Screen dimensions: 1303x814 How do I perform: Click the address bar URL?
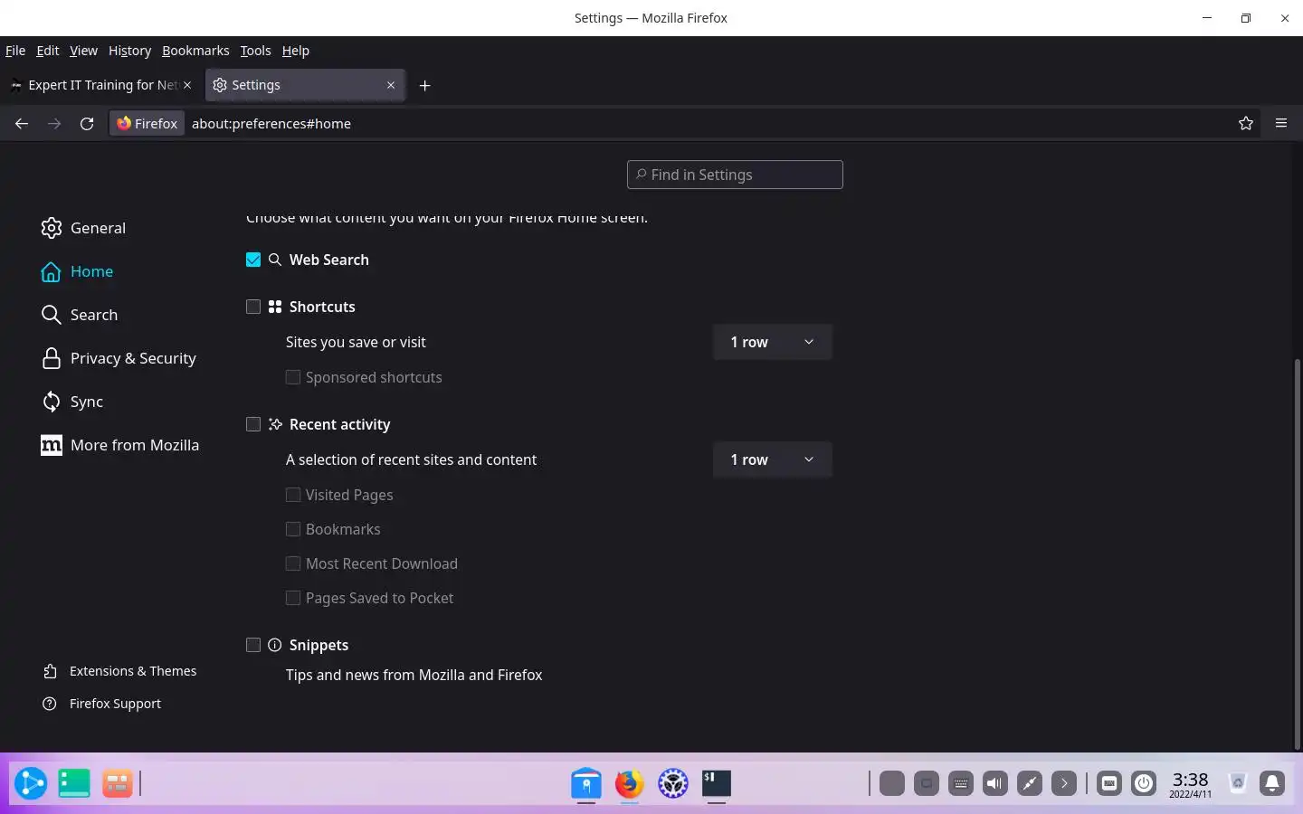(x=271, y=124)
